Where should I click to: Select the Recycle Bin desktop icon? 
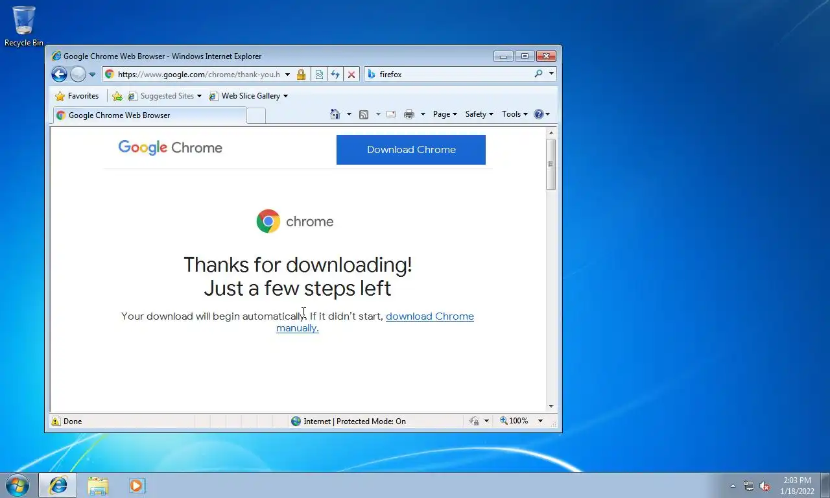click(24, 26)
